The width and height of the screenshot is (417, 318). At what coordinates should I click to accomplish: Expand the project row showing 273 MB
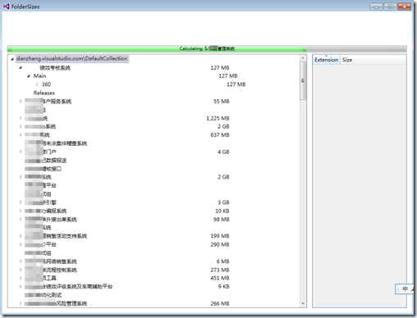click(x=21, y=270)
